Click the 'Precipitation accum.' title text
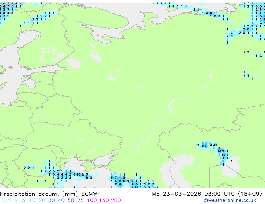This screenshot has height=204, width=265. pos(29,194)
